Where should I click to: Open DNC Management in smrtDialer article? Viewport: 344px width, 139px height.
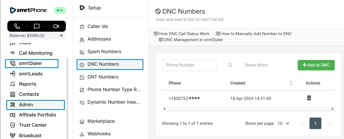click(193, 40)
